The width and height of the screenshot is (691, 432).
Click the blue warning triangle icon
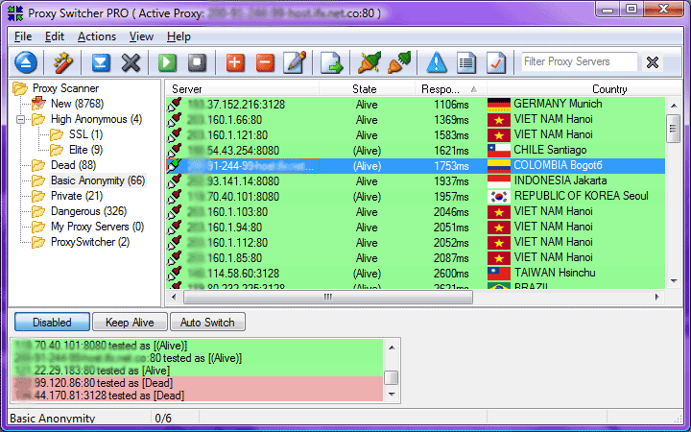(437, 62)
